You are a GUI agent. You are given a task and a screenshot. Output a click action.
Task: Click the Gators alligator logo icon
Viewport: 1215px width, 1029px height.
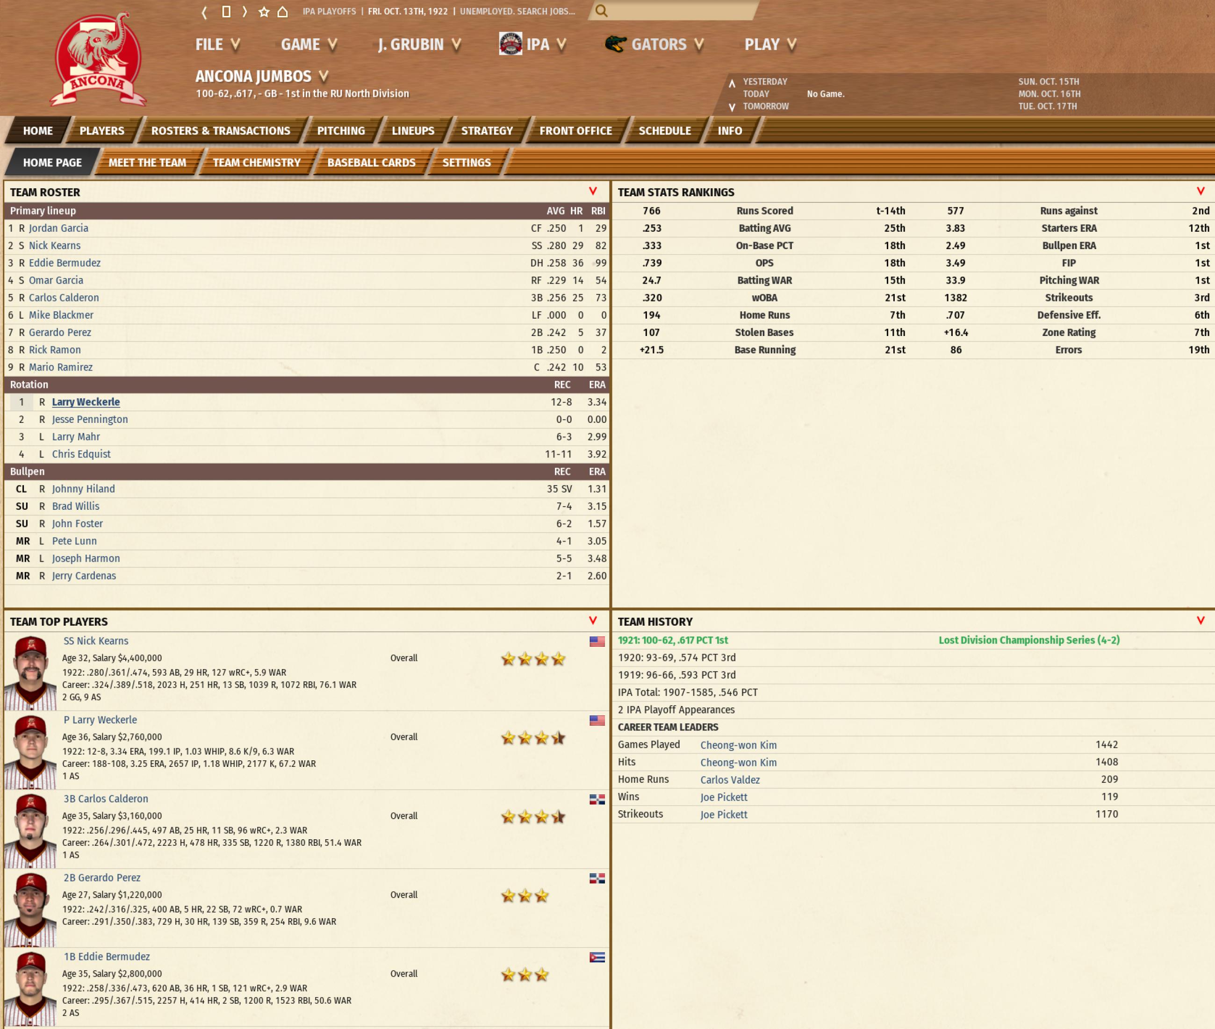click(615, 44)
